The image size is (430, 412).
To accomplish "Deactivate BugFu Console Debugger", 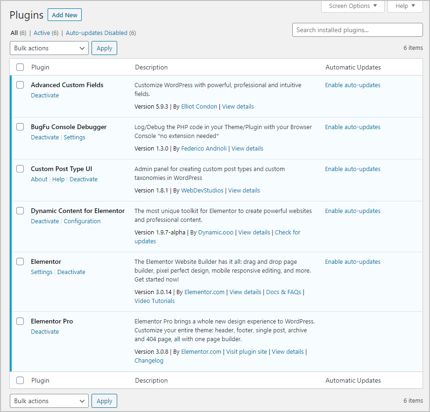I will pyautogui.click(x=45, y=137).
